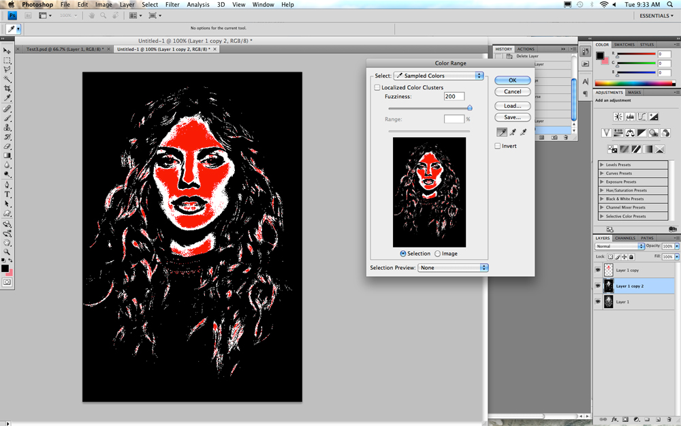681x426 pixels.
Task: Open the Analysis menu
Action: pyautogui.click(x=198, y=4)
